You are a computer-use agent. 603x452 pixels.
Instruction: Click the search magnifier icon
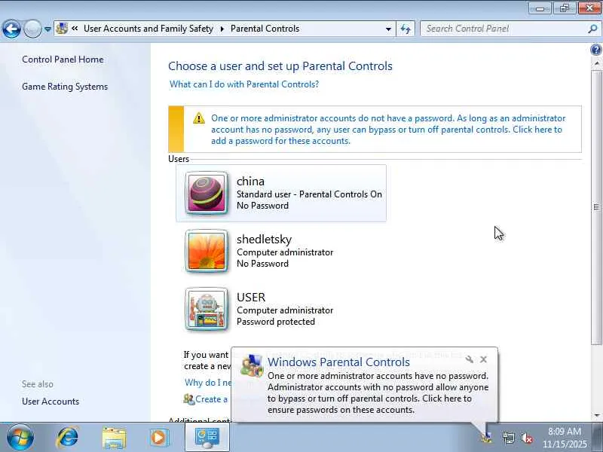point(592,29)
